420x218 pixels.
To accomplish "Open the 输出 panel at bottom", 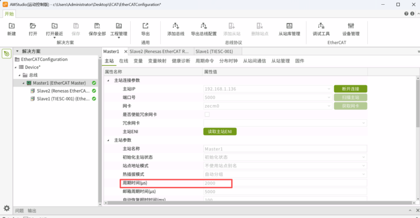I will click(32, 211).
